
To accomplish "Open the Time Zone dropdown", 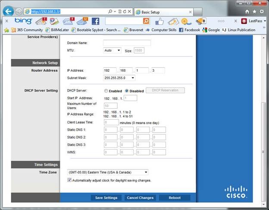I will click(108, 172).
